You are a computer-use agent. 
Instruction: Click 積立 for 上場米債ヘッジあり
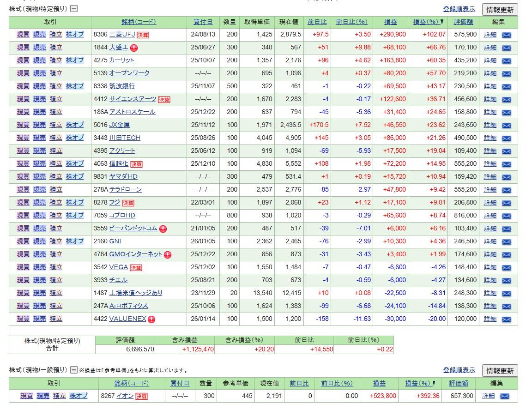(56, 293)
